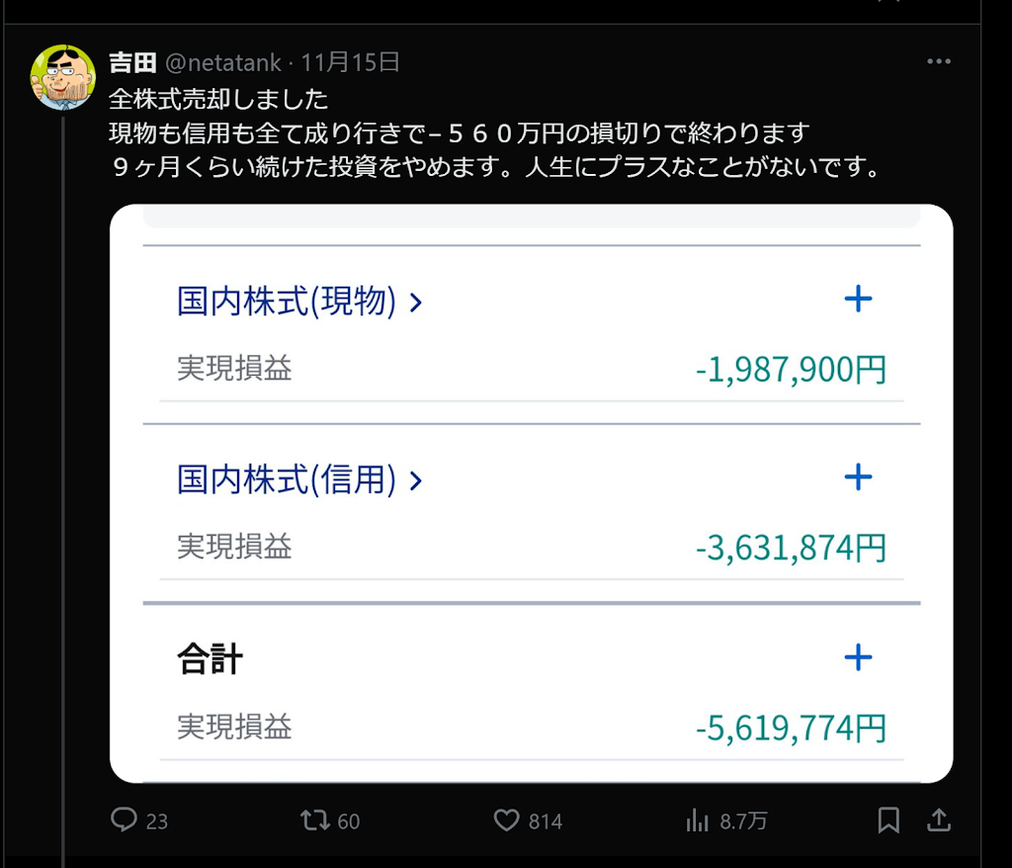Expand the 国内株式(現物) plus sign
The height and width of the screenshot is (868, 1012).
(858, 300)
